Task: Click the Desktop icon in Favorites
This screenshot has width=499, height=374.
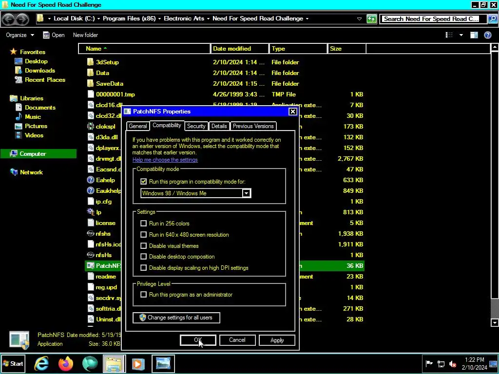Action: click(x=19, y=61)
